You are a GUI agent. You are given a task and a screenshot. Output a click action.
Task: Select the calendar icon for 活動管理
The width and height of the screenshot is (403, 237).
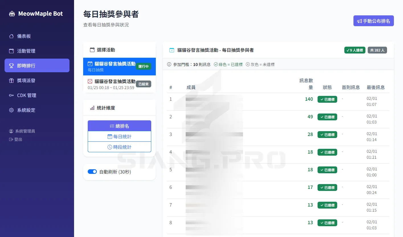point(11,51)
